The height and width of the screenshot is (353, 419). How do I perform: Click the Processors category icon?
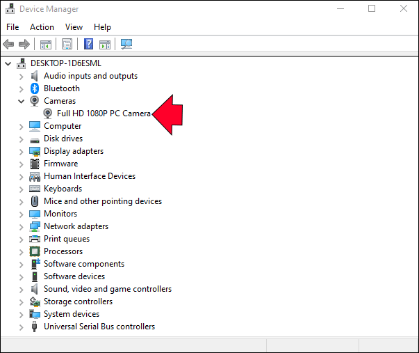click(x=35, y=251)
